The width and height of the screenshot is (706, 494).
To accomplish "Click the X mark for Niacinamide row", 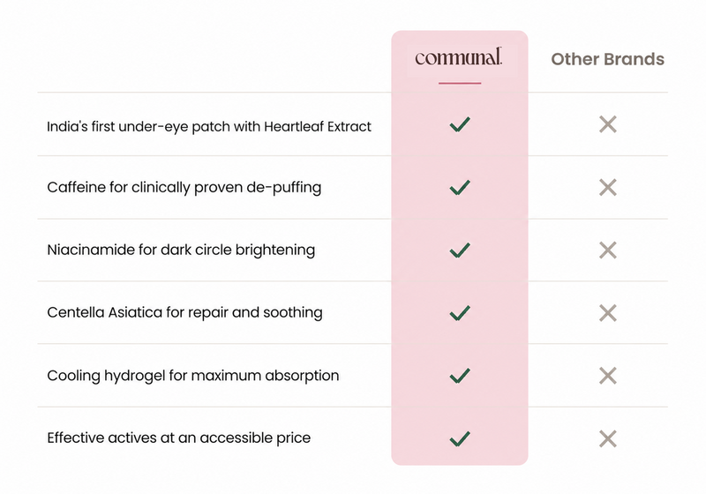I will pyautogui.click(x=608, y=251).
